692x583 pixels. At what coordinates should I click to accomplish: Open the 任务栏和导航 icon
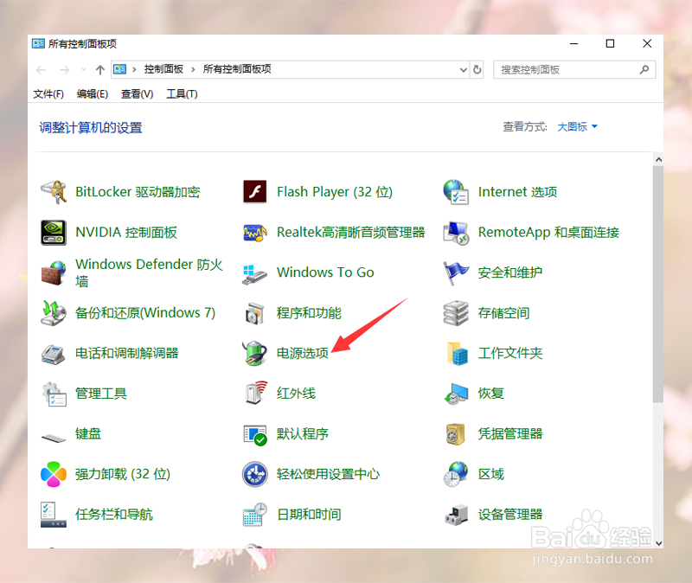coord(54,515)
